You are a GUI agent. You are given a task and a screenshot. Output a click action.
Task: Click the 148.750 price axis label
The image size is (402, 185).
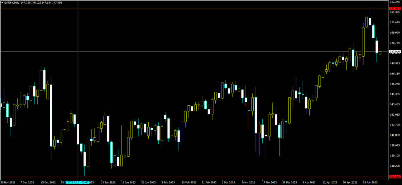[395, 43]
